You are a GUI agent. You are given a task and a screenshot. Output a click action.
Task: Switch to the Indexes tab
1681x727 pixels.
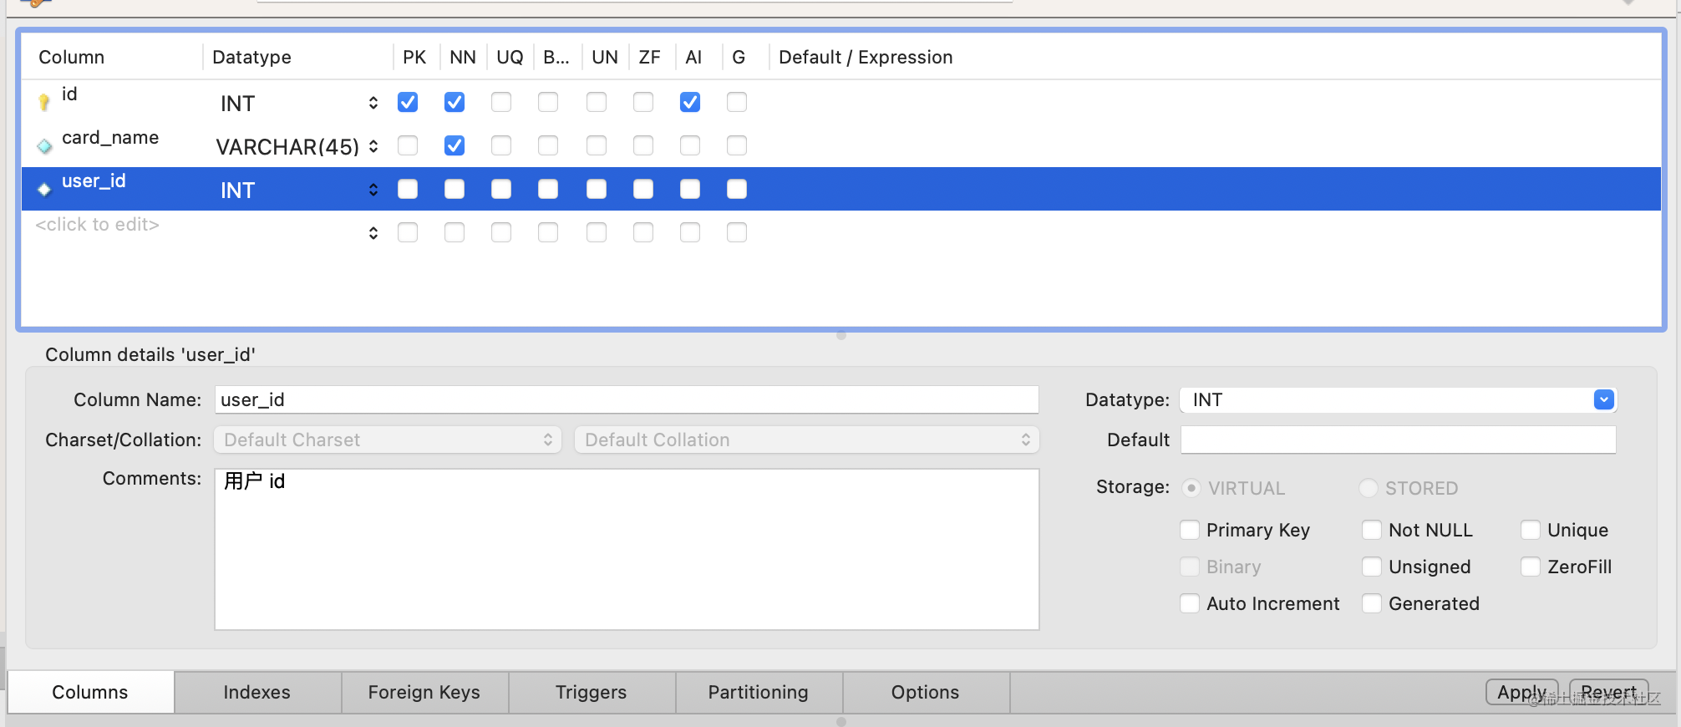tap(257, 693)
